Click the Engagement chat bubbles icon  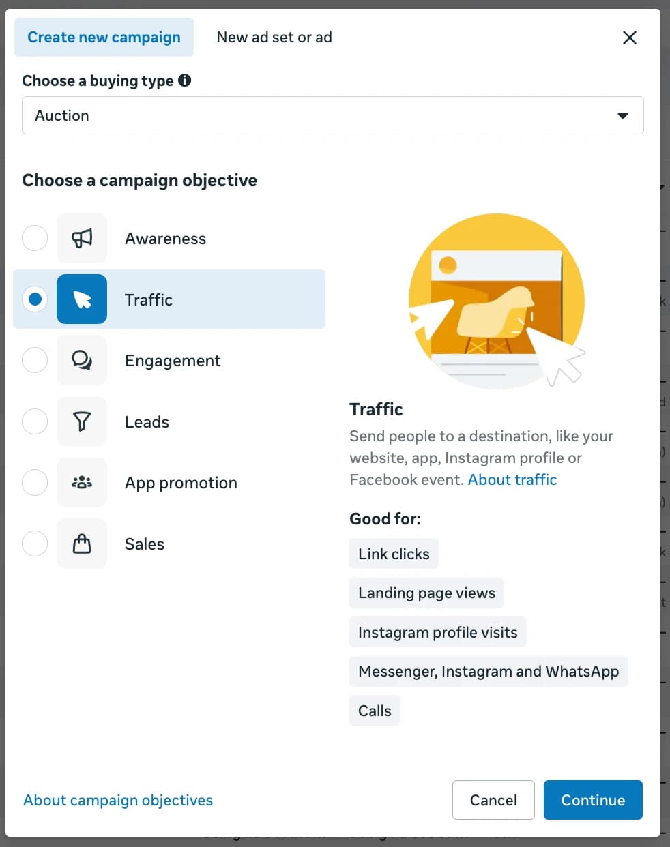click(82, 360)
